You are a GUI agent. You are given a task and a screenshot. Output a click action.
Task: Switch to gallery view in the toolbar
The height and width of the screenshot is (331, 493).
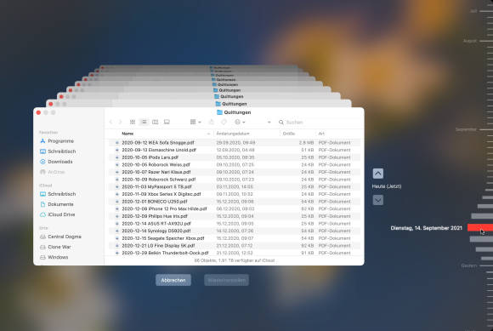167,122
